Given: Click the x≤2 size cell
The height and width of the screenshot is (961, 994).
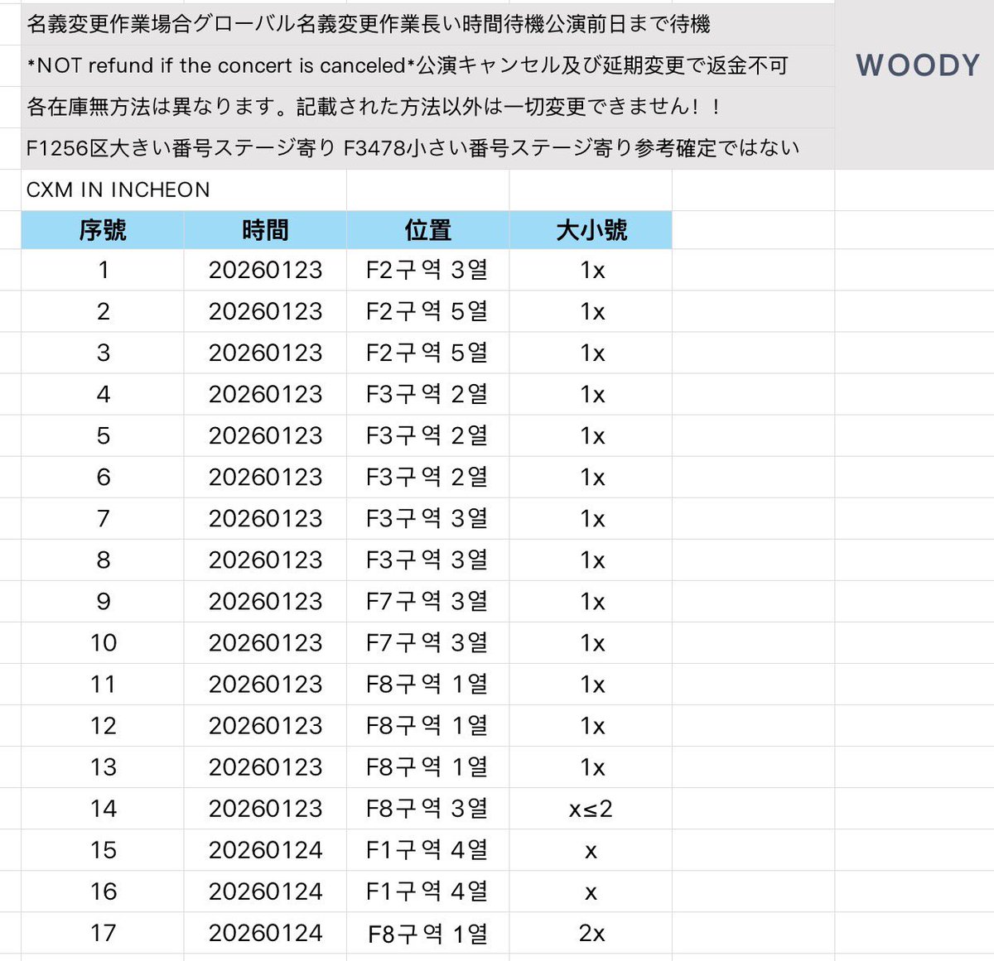Looking at the screenshot, I should (x=591, y=808).
